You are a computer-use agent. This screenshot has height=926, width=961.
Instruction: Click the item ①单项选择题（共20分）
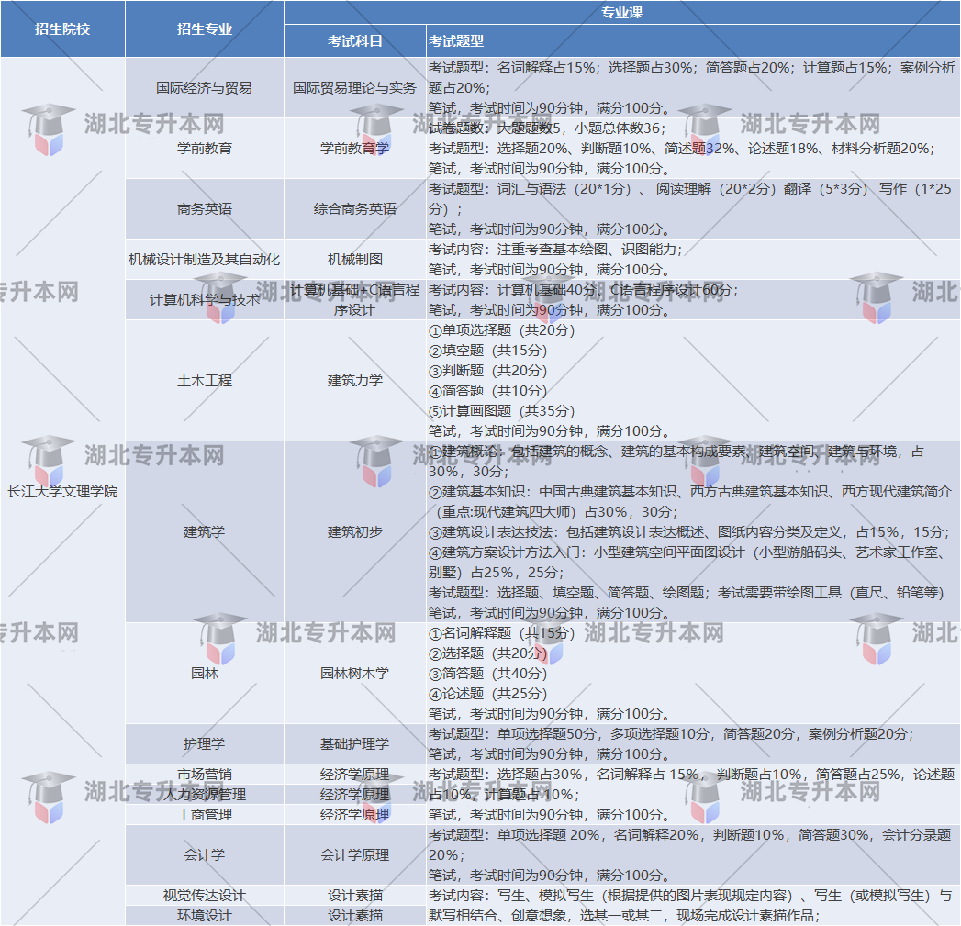[x=502, y=330]
